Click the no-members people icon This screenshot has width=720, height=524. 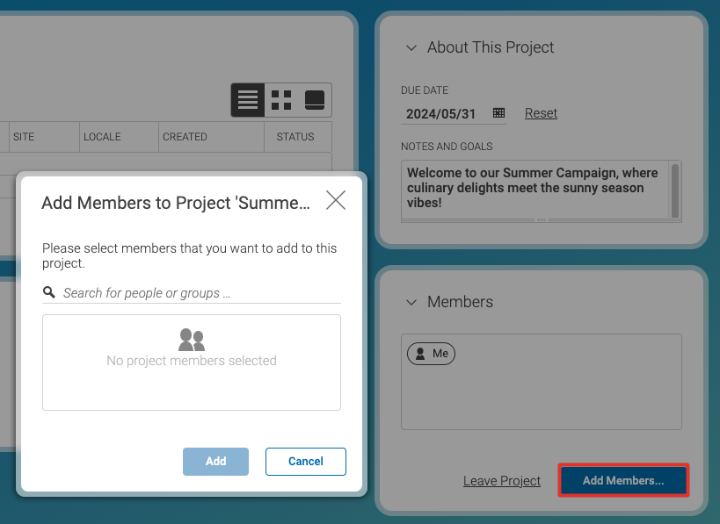[192, 340]
